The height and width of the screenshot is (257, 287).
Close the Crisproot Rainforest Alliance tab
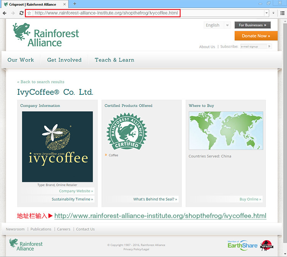pyautogui.click(x=64, y=4)
